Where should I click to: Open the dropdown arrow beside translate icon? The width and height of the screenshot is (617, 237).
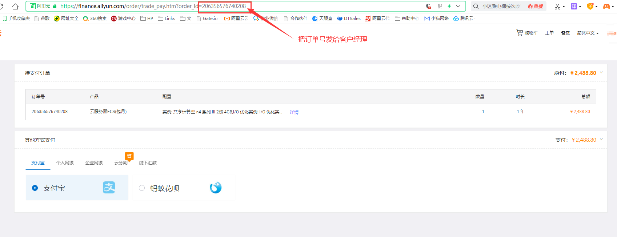[580, 7]
